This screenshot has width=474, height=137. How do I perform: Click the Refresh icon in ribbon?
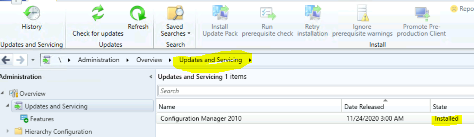click(x=138, y=13)
